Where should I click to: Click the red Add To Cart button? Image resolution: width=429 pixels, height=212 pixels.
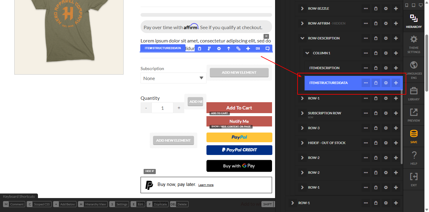(239, 108)
